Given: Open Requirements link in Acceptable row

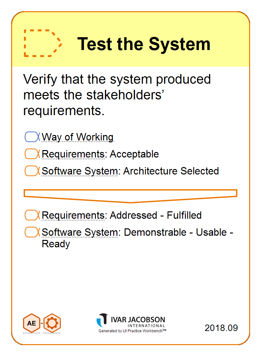Looking at the screenshot, I should (x=73, y=154).
